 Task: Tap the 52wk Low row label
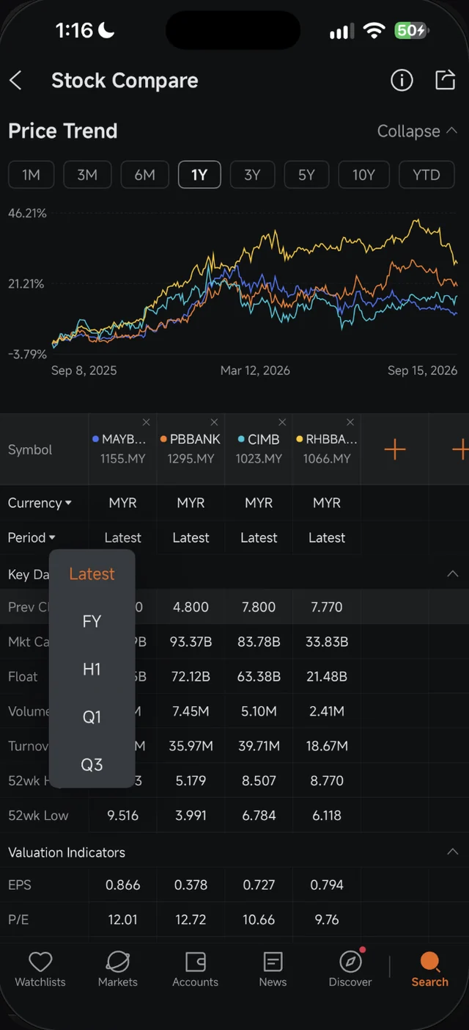(x=38, y=815)
